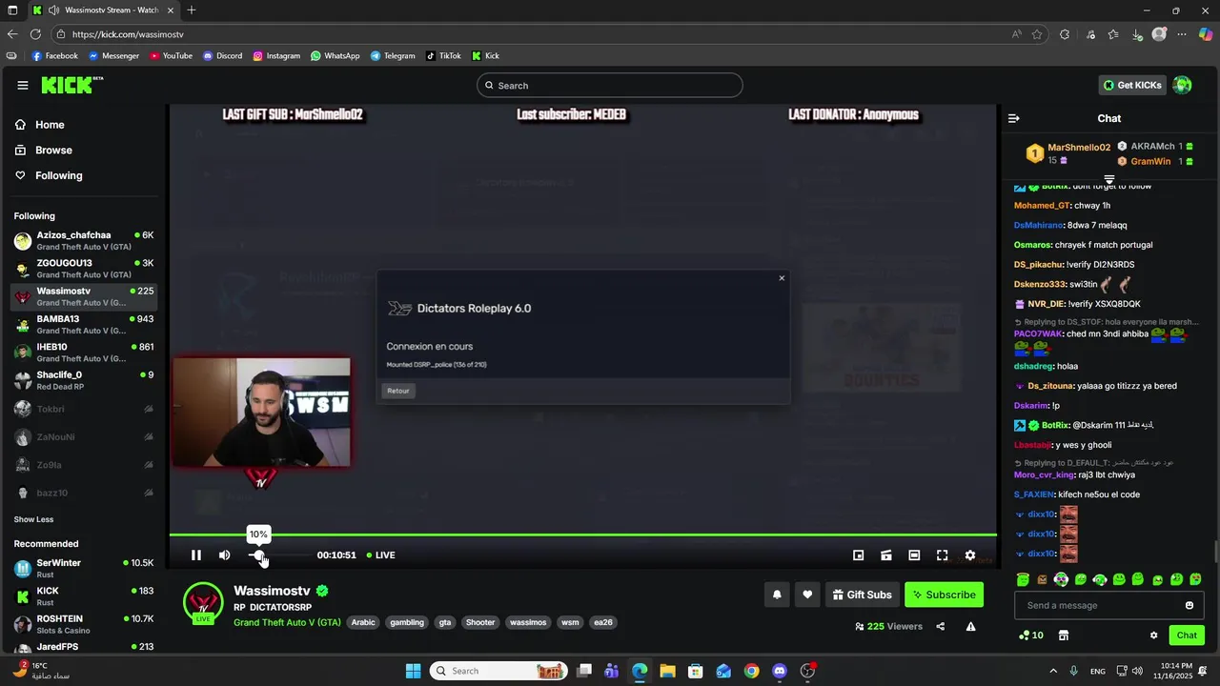Enter fullscreen on the video player
Image resolution: width=1220 pixels, height=686 pixels.
click(942, 555)
